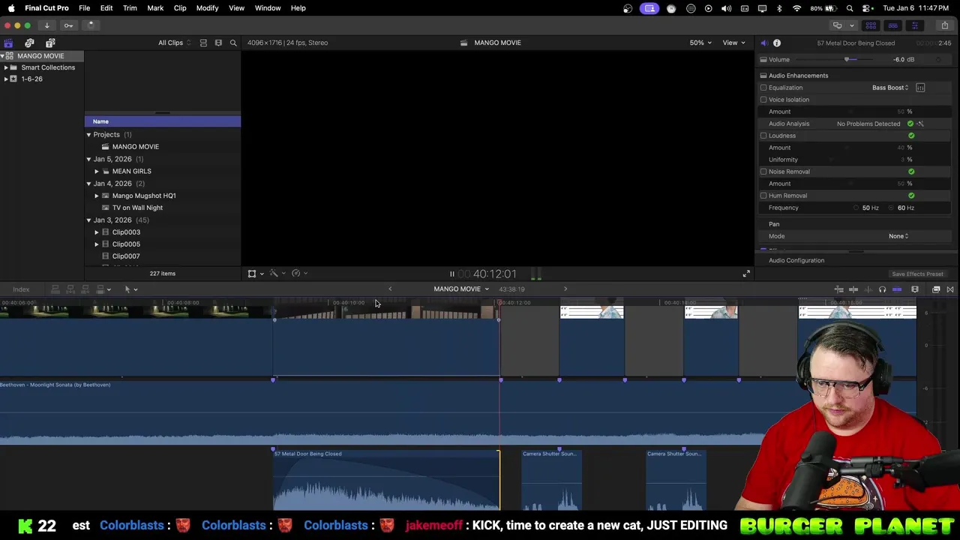Viewport: 960px width, 540px height.
Task: Expand the 1-6-26 event
Action: pos(6,79)
